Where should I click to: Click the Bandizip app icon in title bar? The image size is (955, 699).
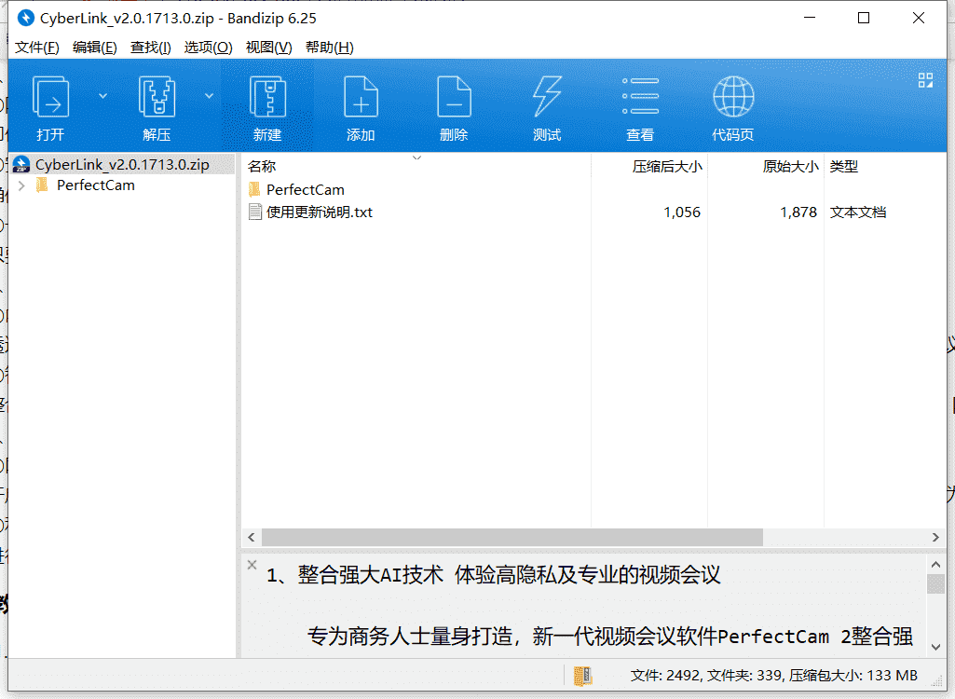pos(25,19)
